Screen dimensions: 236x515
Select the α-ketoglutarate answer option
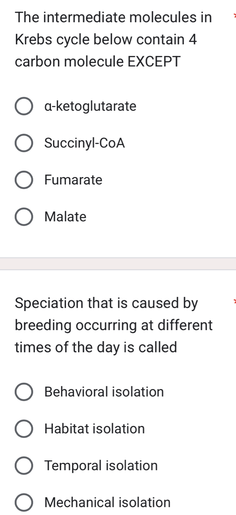pyautogui.click(x=23, y=106)
